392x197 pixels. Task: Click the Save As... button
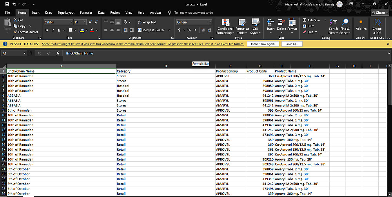(x=292, y=44)
